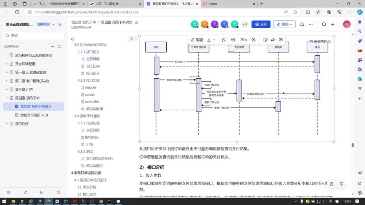Switch to 主页 - 飞书云文档 browser tab
This screenshot has height=205, width=365.
pyautogui.click(x=115, y=4)
